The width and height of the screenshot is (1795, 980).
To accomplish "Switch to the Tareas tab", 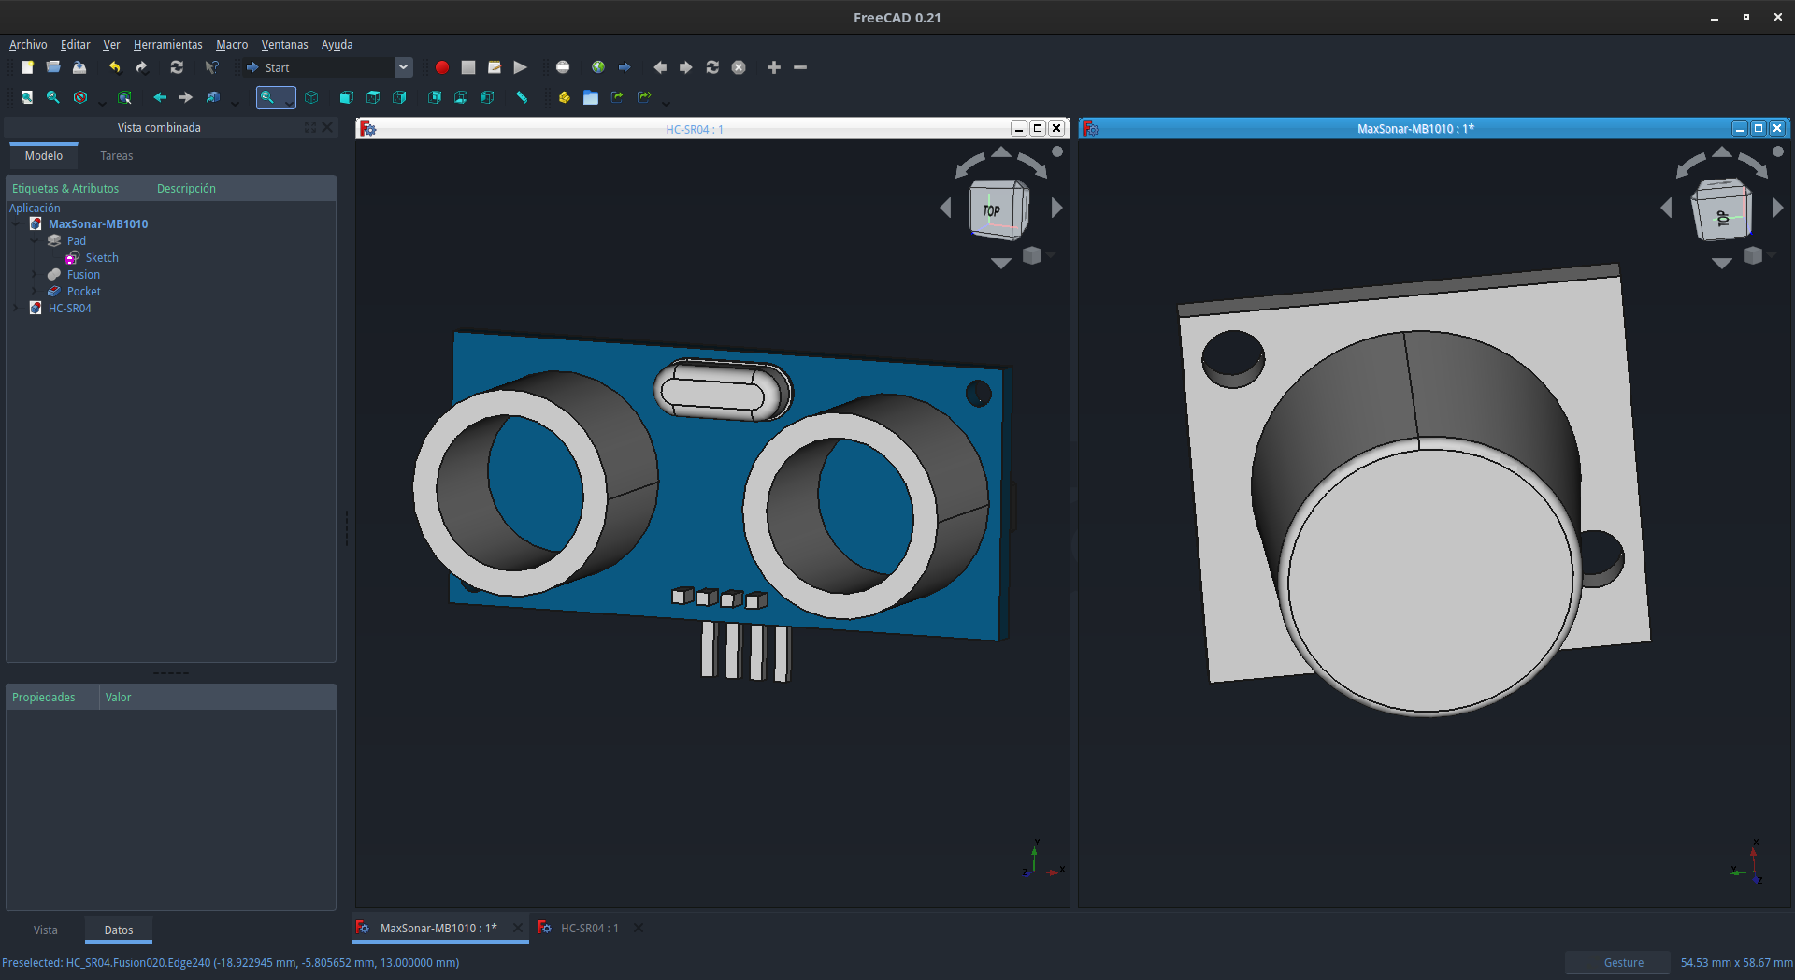I will point(117,156).
